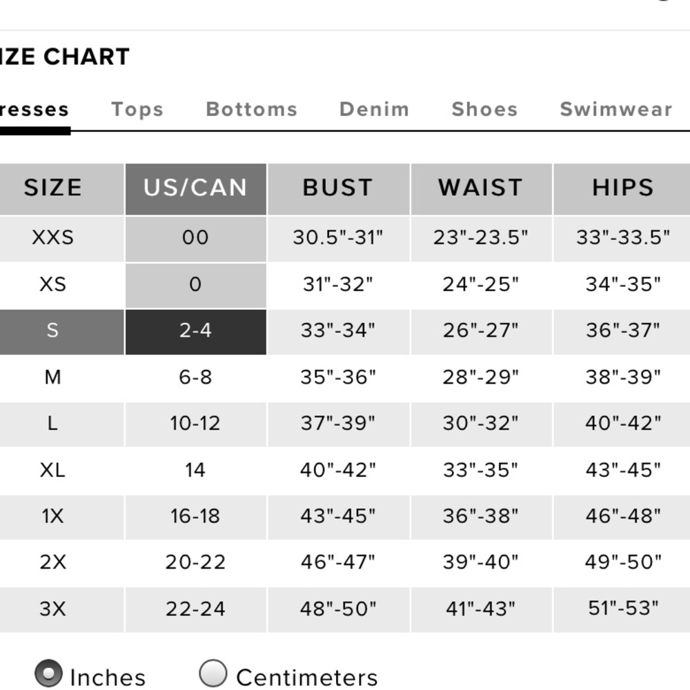690x690 pixels.
Task: Select the Inches radio button
Action: click(x=48, y=673)
